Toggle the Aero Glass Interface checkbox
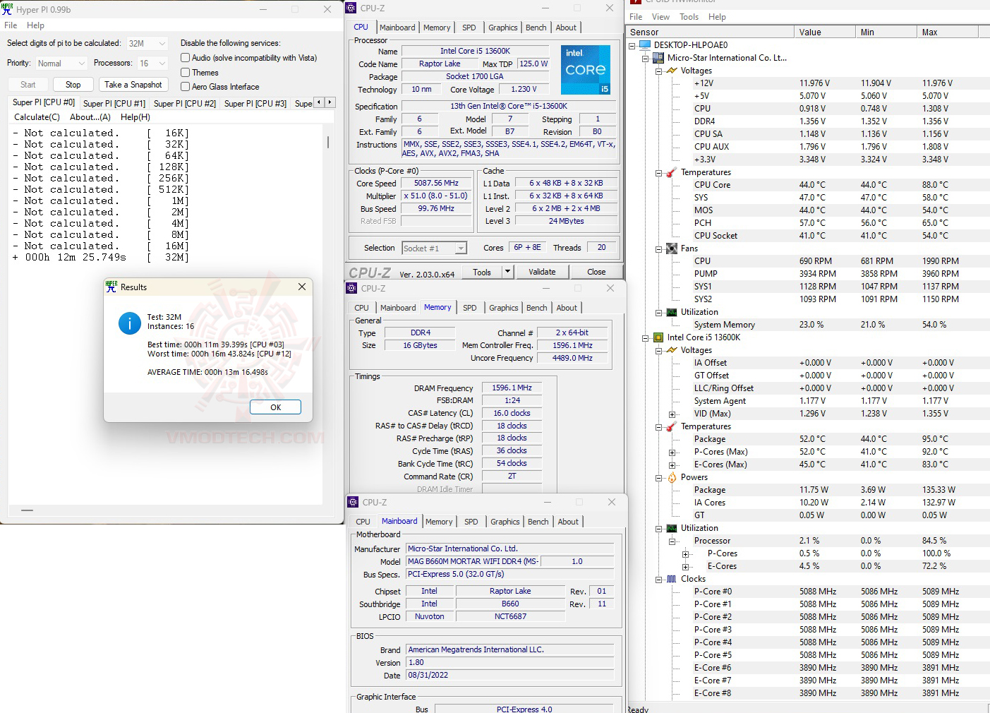 click(x=186, y=86)
